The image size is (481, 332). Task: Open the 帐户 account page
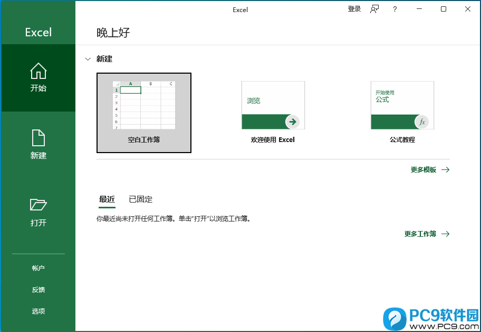coord(39,268)
